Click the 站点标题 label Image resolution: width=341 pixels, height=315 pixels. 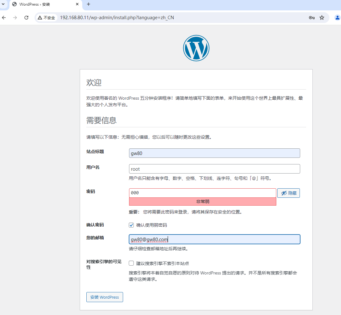point(95,152)
